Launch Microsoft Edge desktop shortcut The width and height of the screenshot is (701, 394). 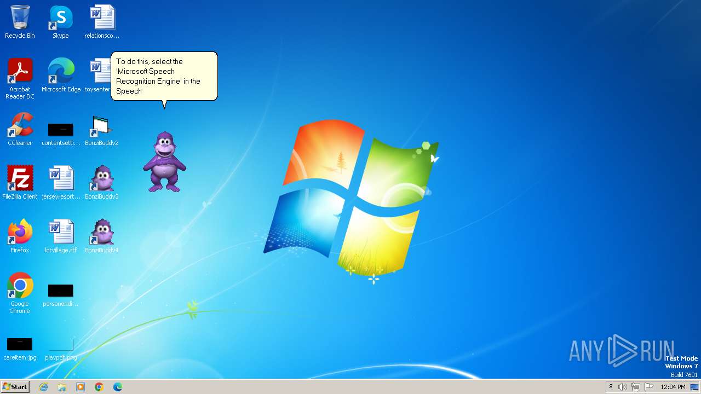[x=61, y=76]
